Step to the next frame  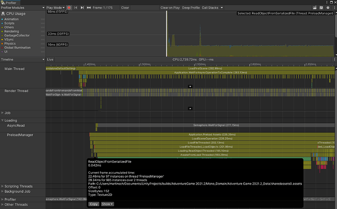pos(82,8)
